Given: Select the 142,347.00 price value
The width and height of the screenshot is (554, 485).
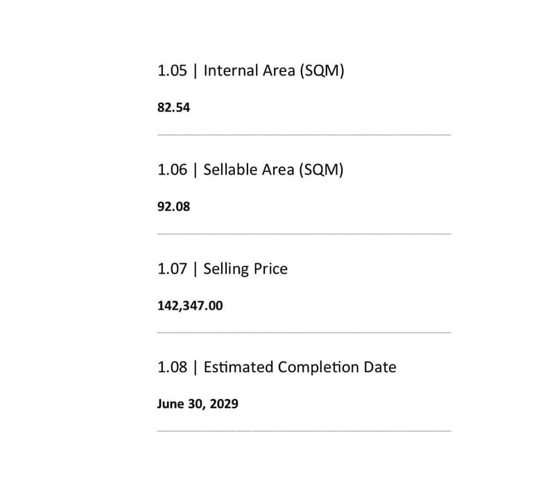Looking at the screenshot, I should click(x=190, y=306).
